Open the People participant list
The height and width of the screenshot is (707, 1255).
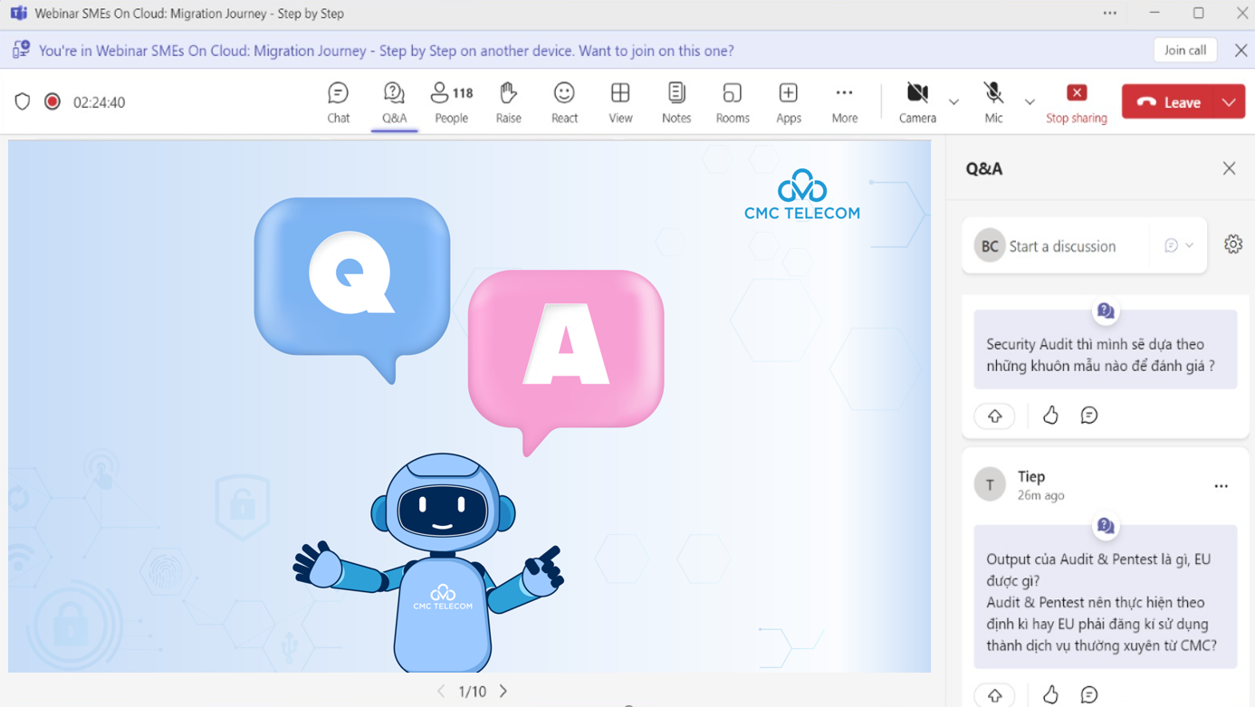point(451,101)
